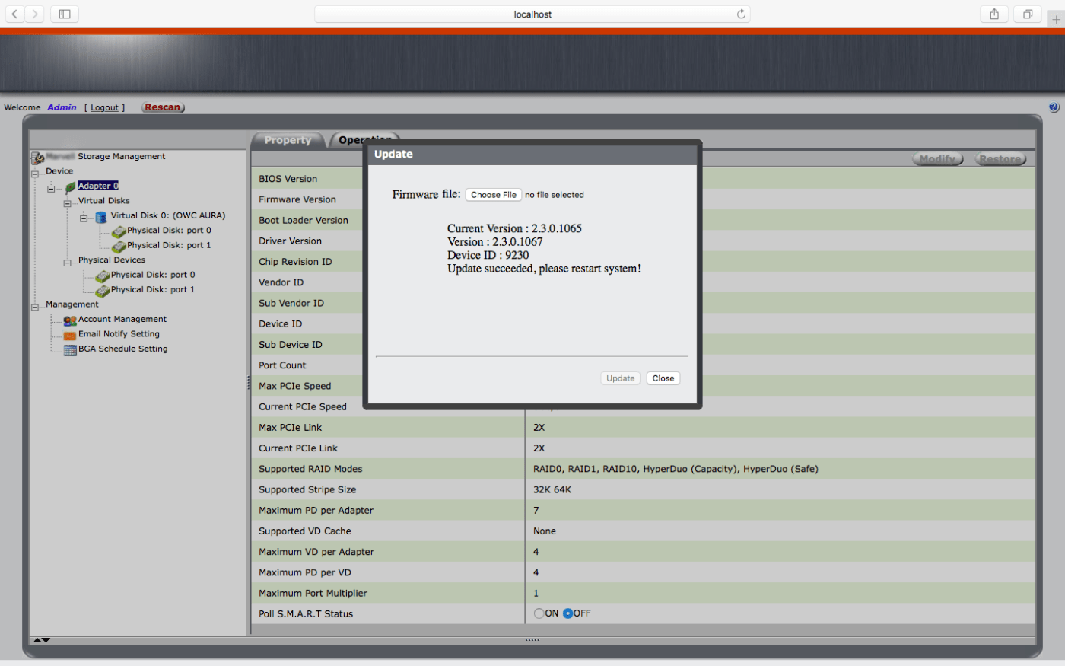This screenshot has width=1065, height=666.
Task: Click the BGA Schedule Setting calendar icon
Action: tap(70, 350)
